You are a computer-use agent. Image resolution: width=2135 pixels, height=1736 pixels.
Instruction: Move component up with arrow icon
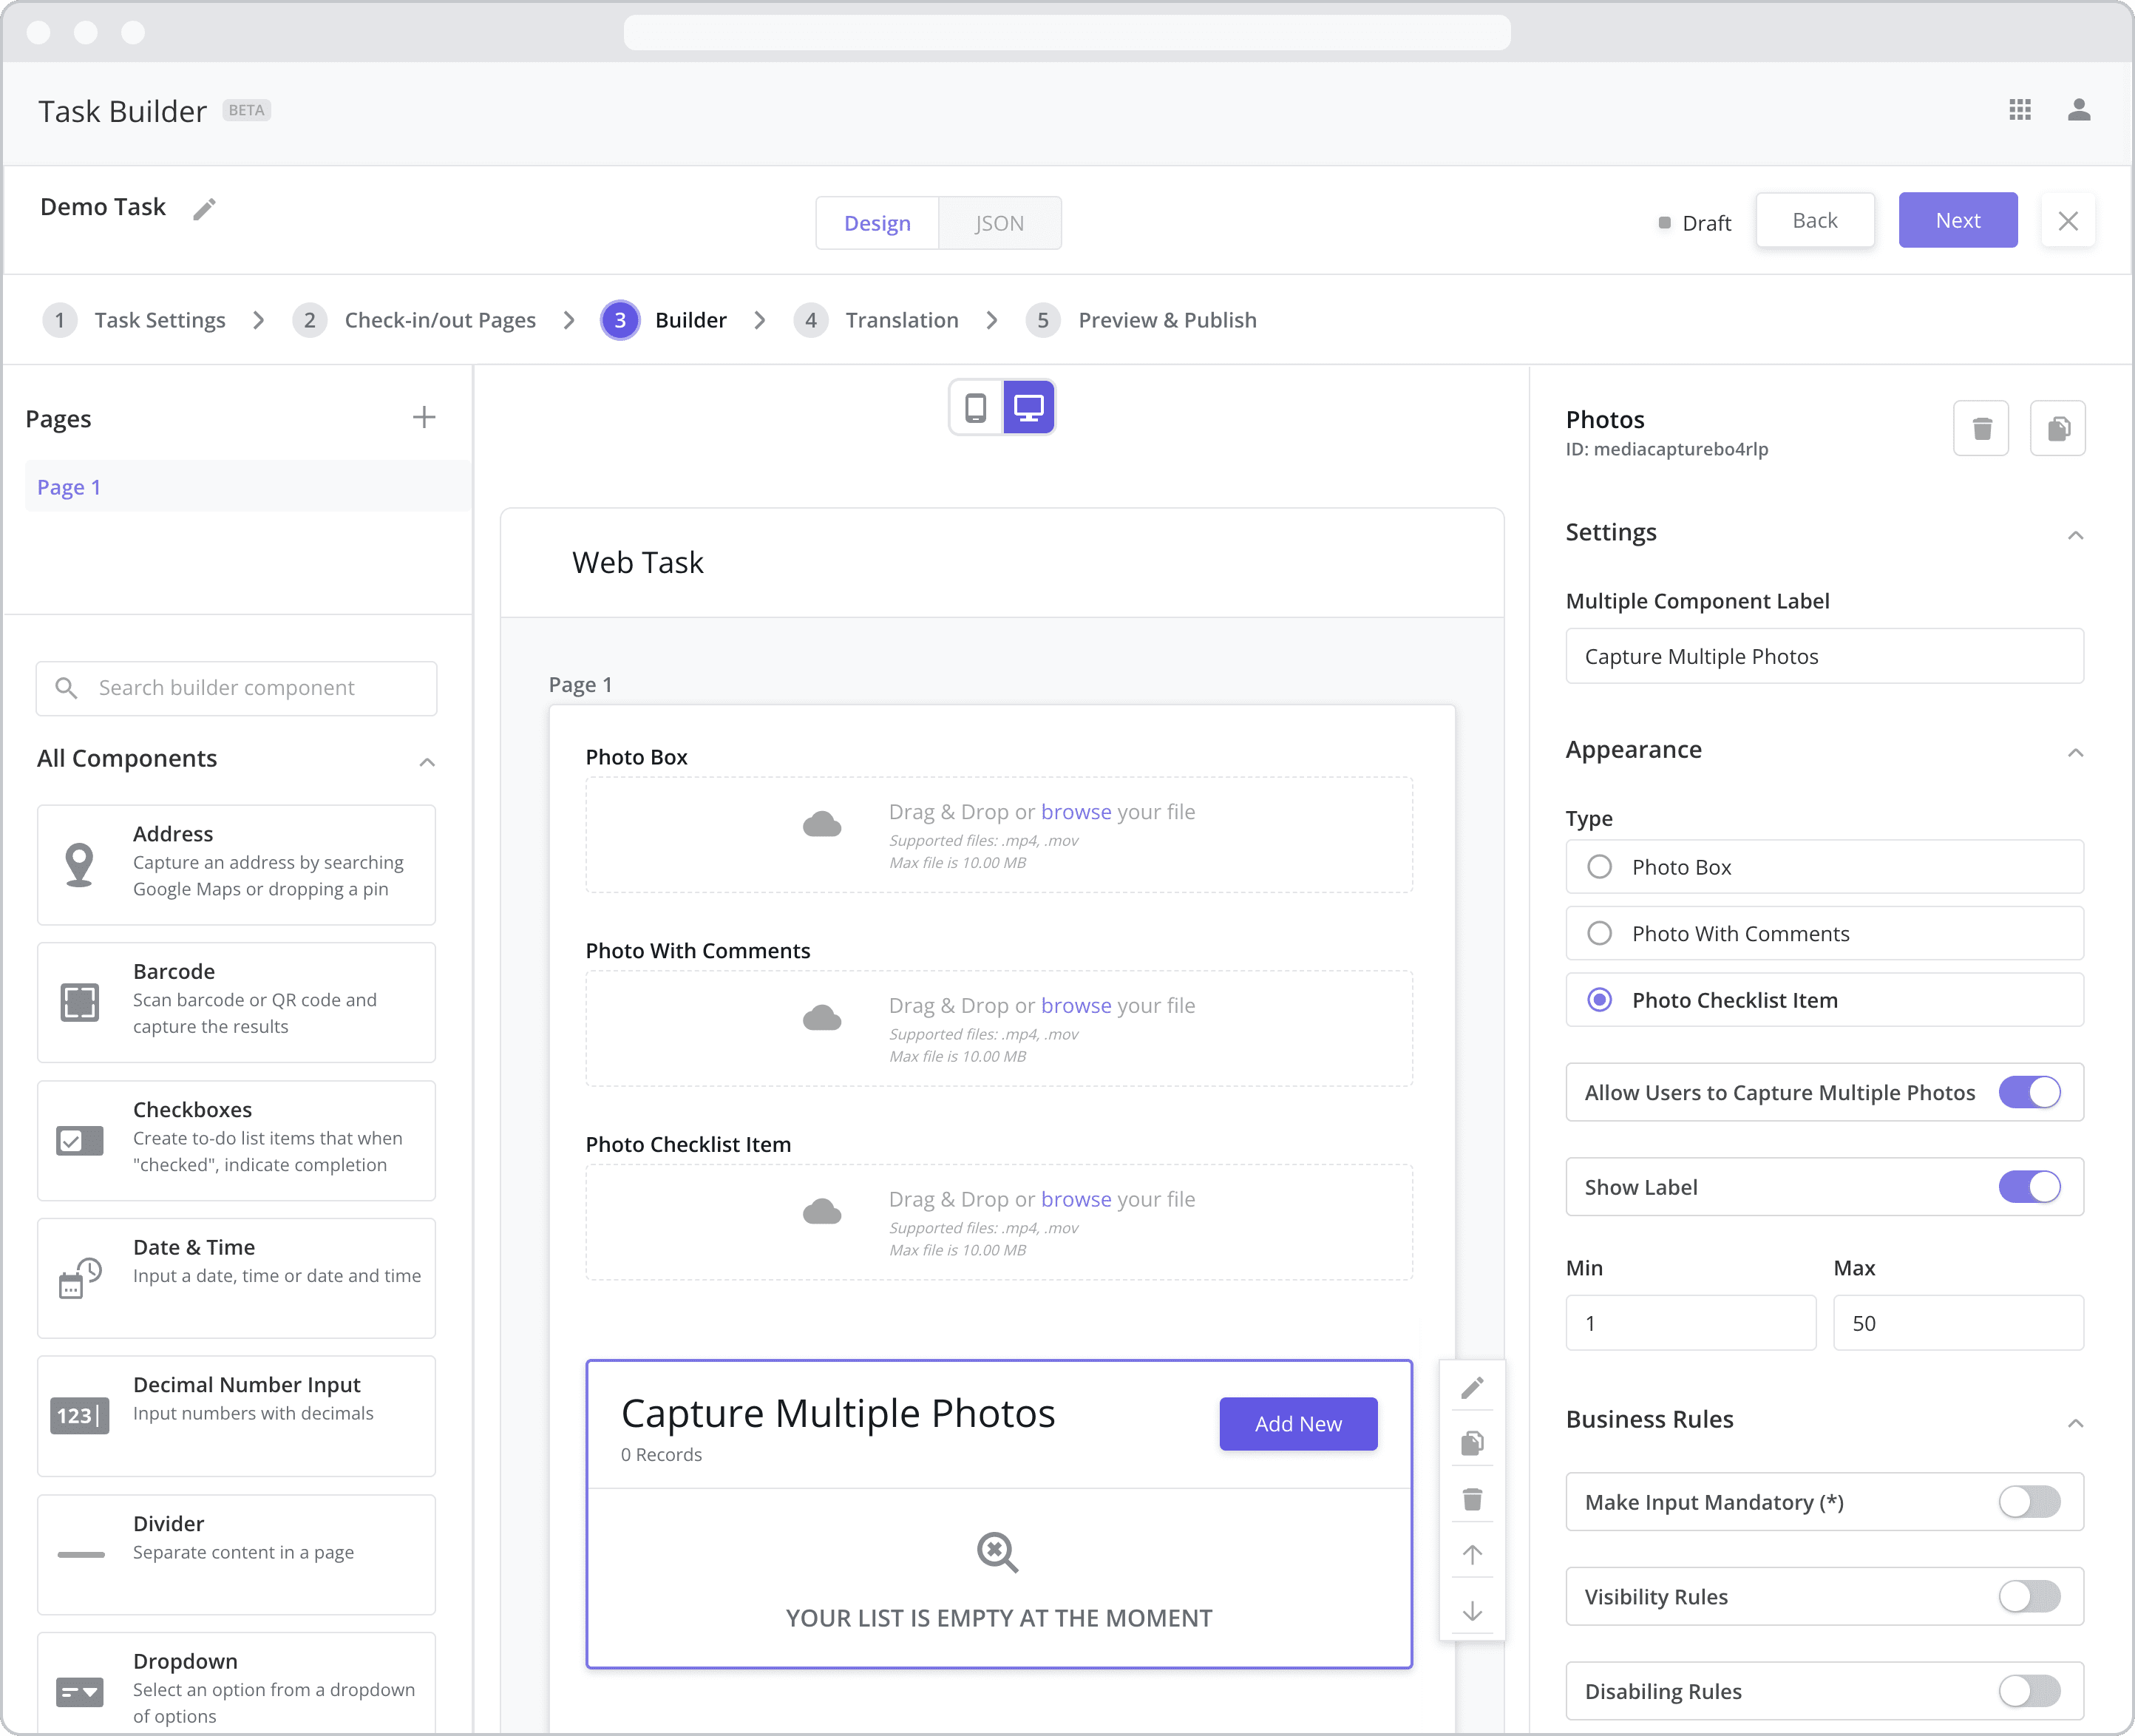pyautogui.click(x=1472, y=1555)
